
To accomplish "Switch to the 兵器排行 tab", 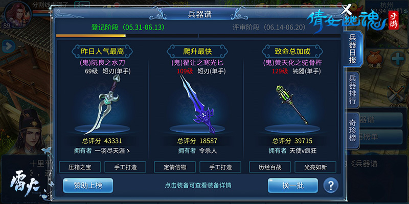I will pos(352,90).
